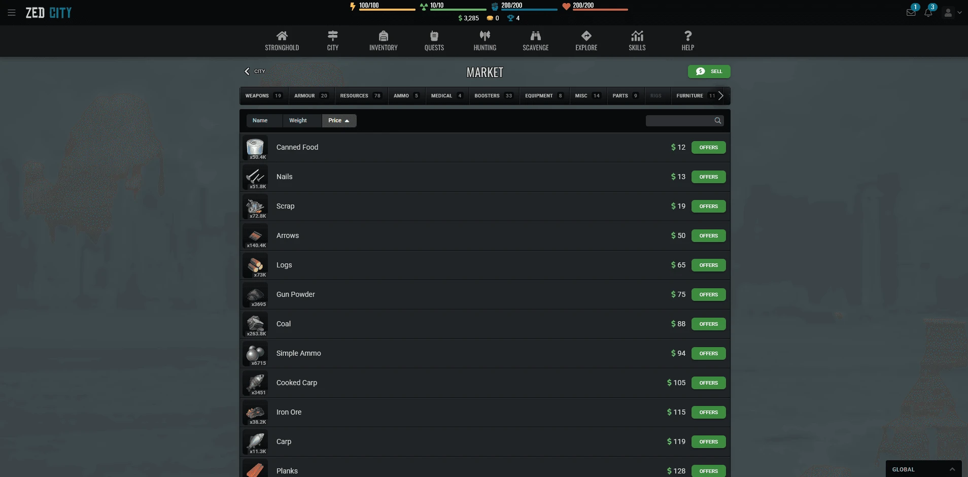Screen dimensions: 968x477
Task: Sort market items by Weight
Action: [298, 121]
